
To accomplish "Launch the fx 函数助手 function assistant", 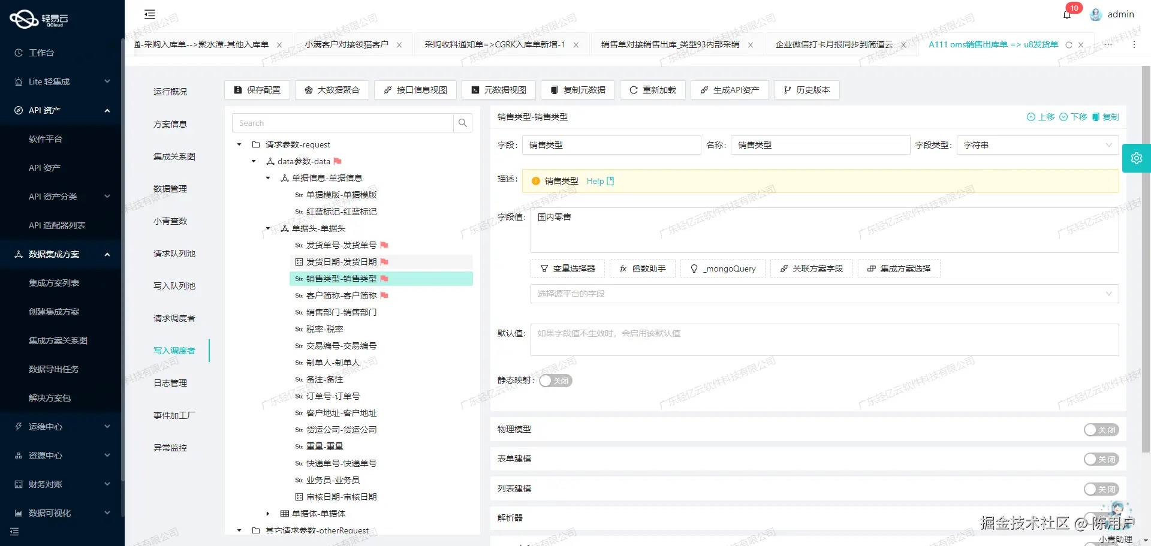I will (x=642, y=269).
